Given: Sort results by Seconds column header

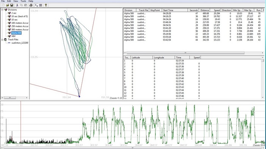Looking at the screenshot, I should click(193, 10).
